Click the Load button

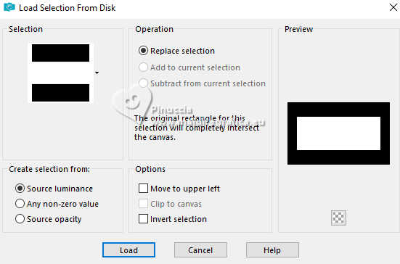point(128,250)
